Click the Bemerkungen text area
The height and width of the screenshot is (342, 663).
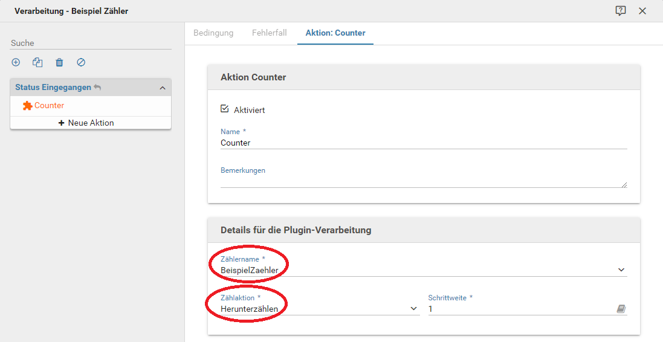coord(423,182)
